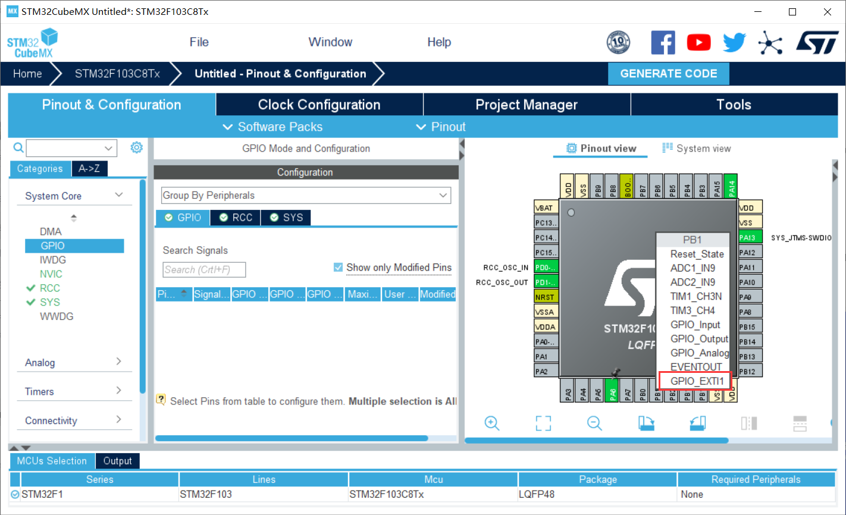Open the File menu

(x=199, y=42)
